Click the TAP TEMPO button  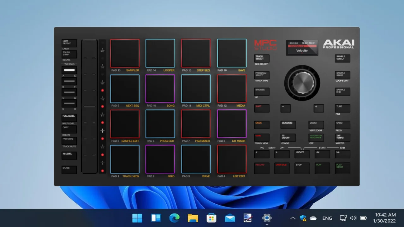coord(343,138)
